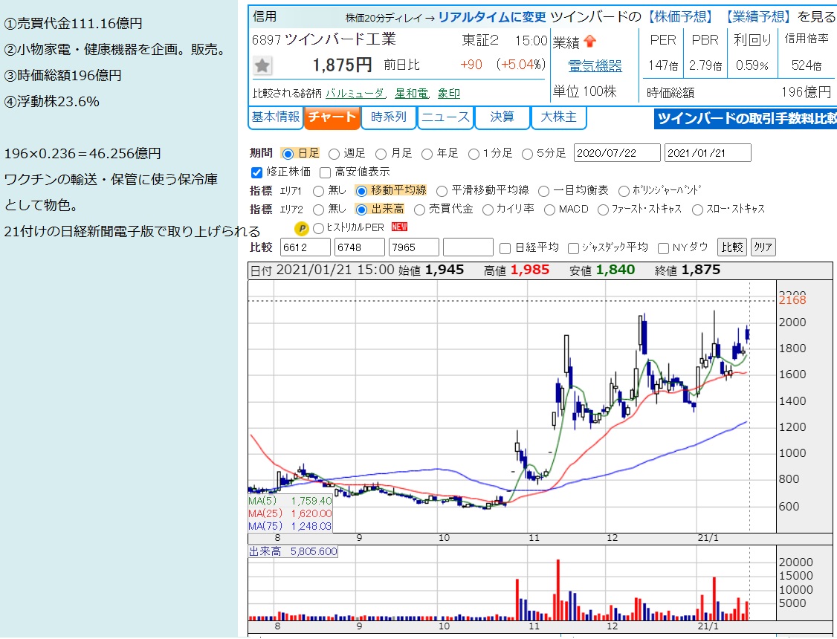Select 無し for indicator area 2
The height and width of the screenshot is (639, 837).
pos(319,210)
